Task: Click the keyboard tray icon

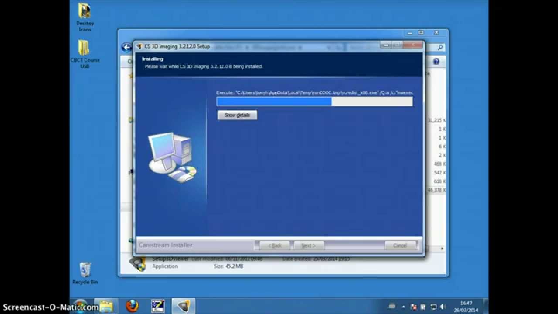Action: click(x=391, y=306)
